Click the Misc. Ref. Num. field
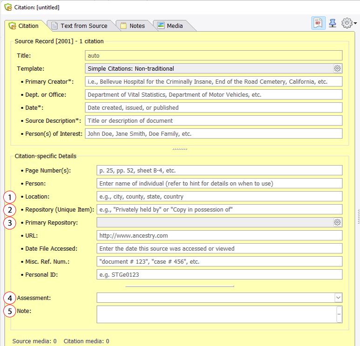Viewport: 360px width, 346px height. point(219,262)
